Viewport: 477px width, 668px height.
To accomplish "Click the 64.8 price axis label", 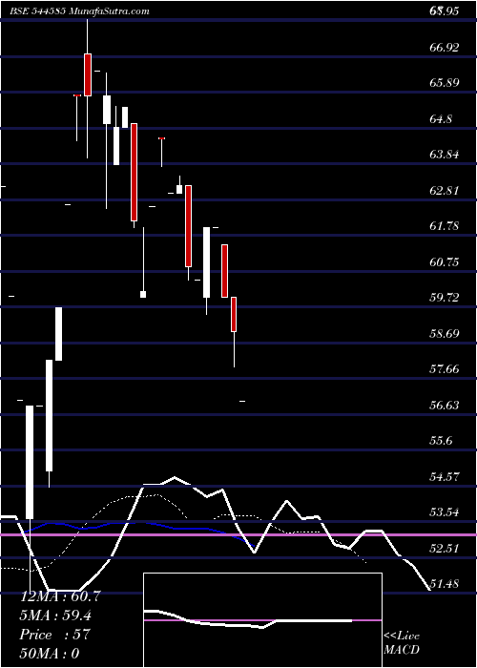I will 441,119.
